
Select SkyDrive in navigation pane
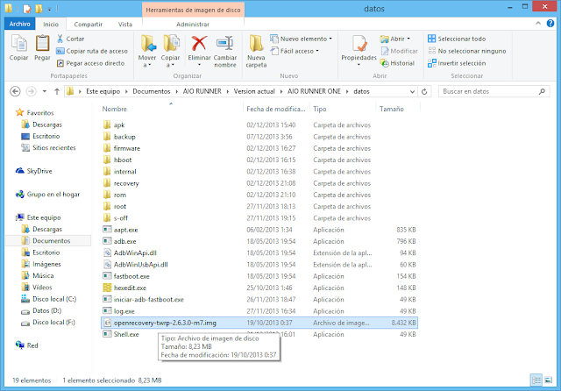[34, 171]
